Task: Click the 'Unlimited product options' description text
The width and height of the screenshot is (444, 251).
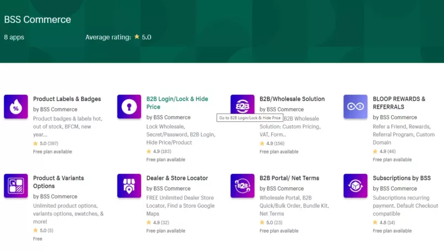Action: [x=68, y=214]
